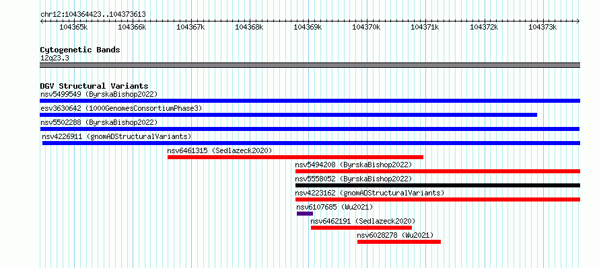This screenshot has width=599, height=268.
Task: Click the chr12:104364423..104373613 coordinates text
Action: [93, 15]
